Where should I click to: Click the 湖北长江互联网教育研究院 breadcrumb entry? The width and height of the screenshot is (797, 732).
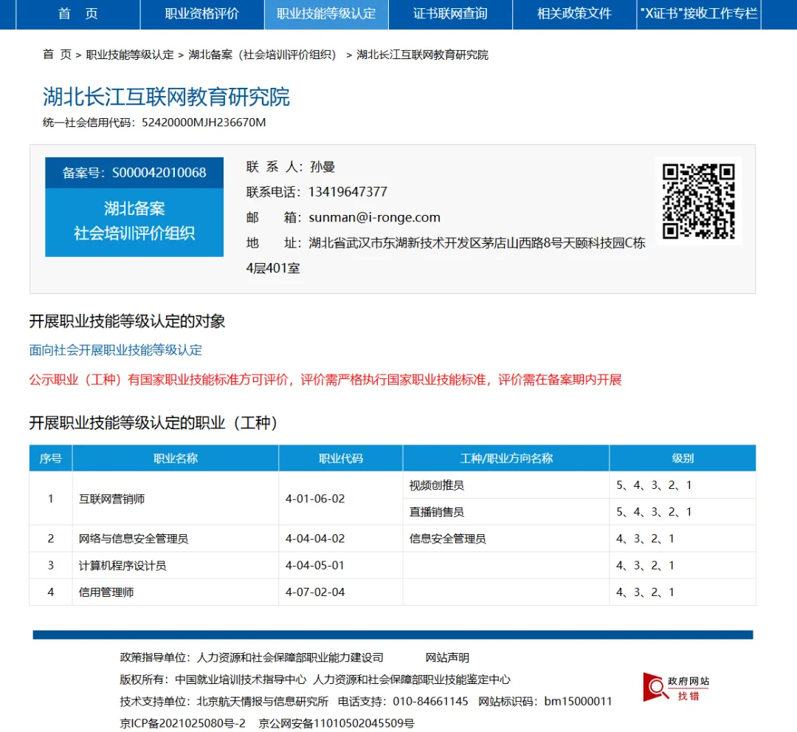[x=422, y=55]
